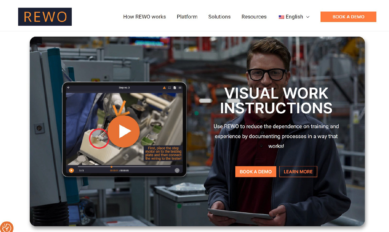Image resolution: width=389 pixels, height=232 pixels.
Task: Click the orange cookie settings icon
Action: (6, 227)
